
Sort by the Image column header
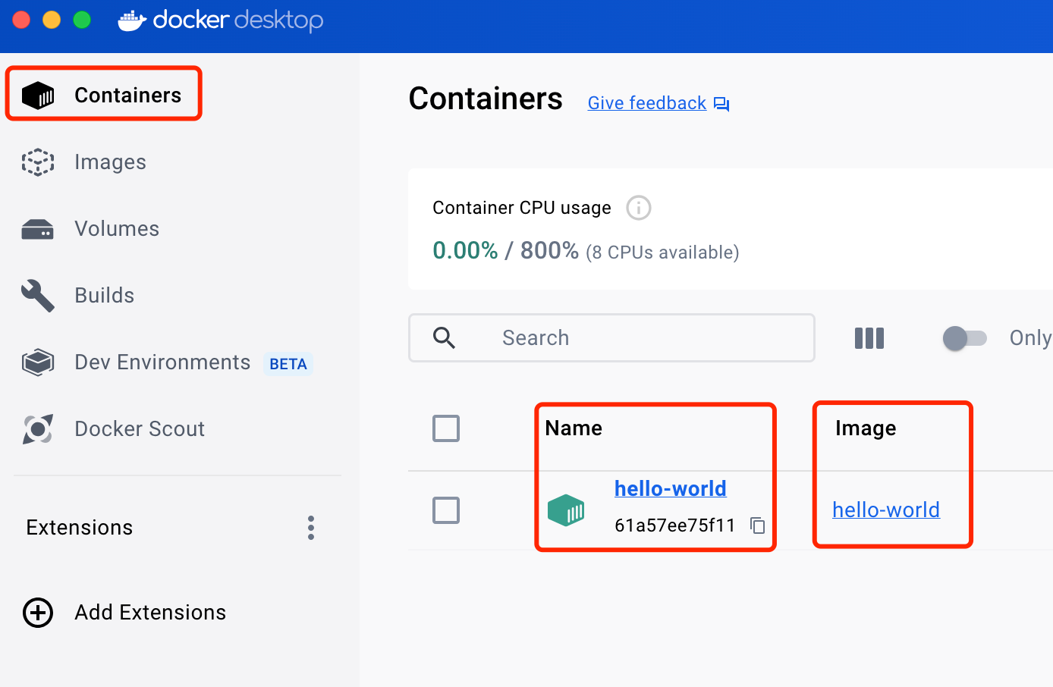click(866, 428)
